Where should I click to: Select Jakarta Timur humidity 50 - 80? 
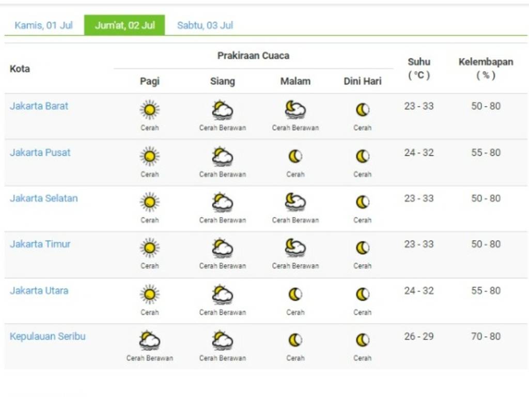click(x=486, y=244)
